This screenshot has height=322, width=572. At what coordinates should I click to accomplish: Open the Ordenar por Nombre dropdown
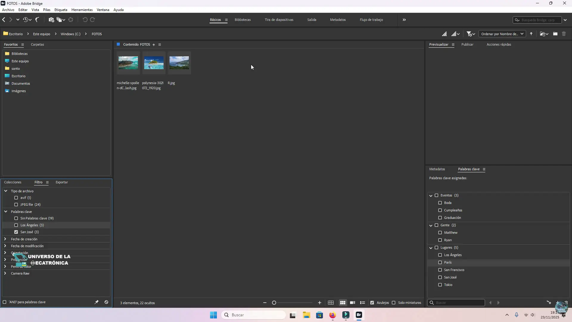502,34
